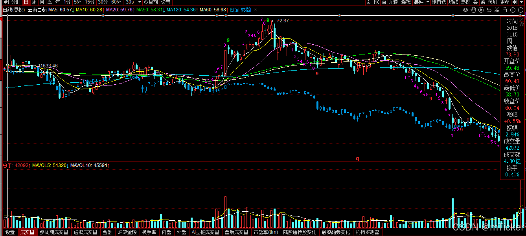Open the 事件 dropdown arrow

click(x=428, y=2)
